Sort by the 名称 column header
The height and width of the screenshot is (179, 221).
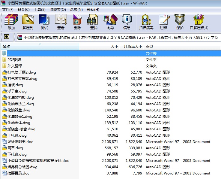pos(40,46)
